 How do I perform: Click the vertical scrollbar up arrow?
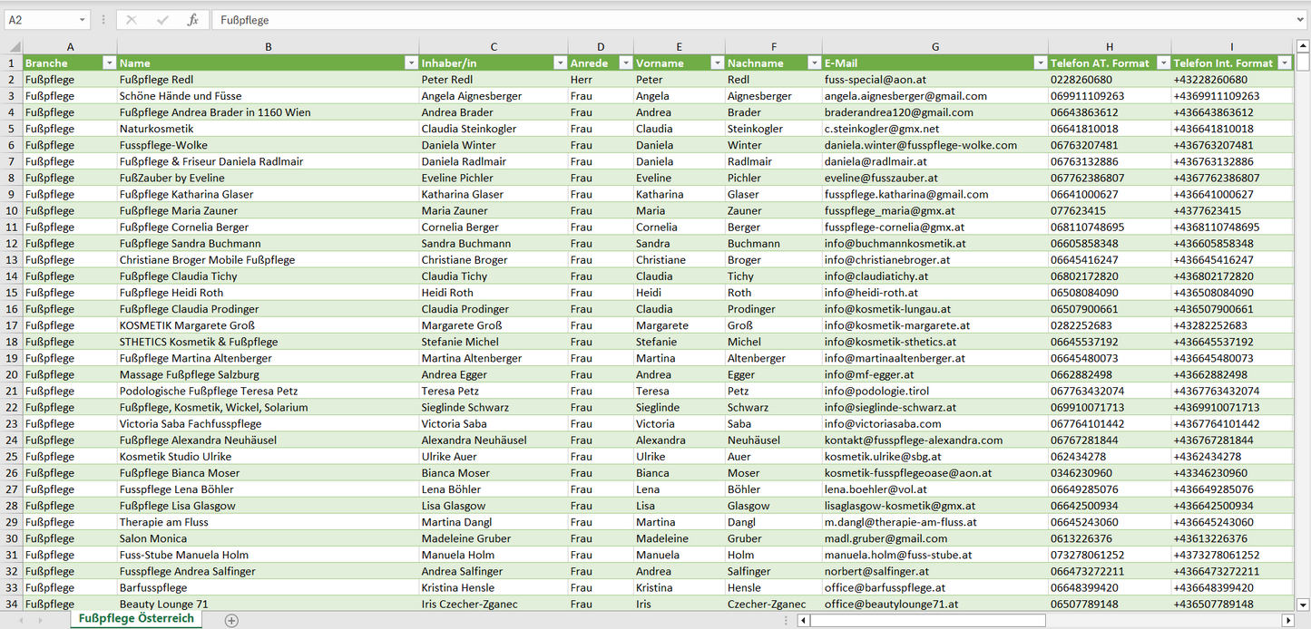(x=1303, y=45)
